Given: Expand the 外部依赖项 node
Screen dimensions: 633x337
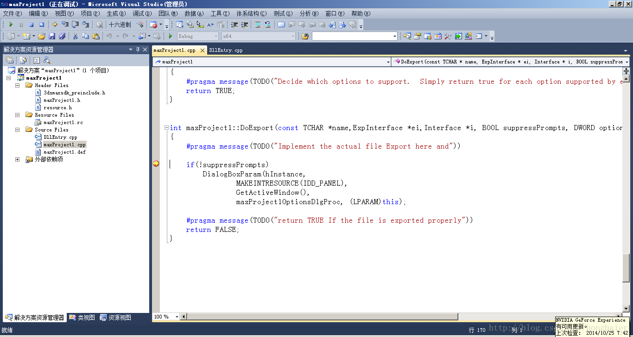Looking at the screenshot, I should click(17, 159).
